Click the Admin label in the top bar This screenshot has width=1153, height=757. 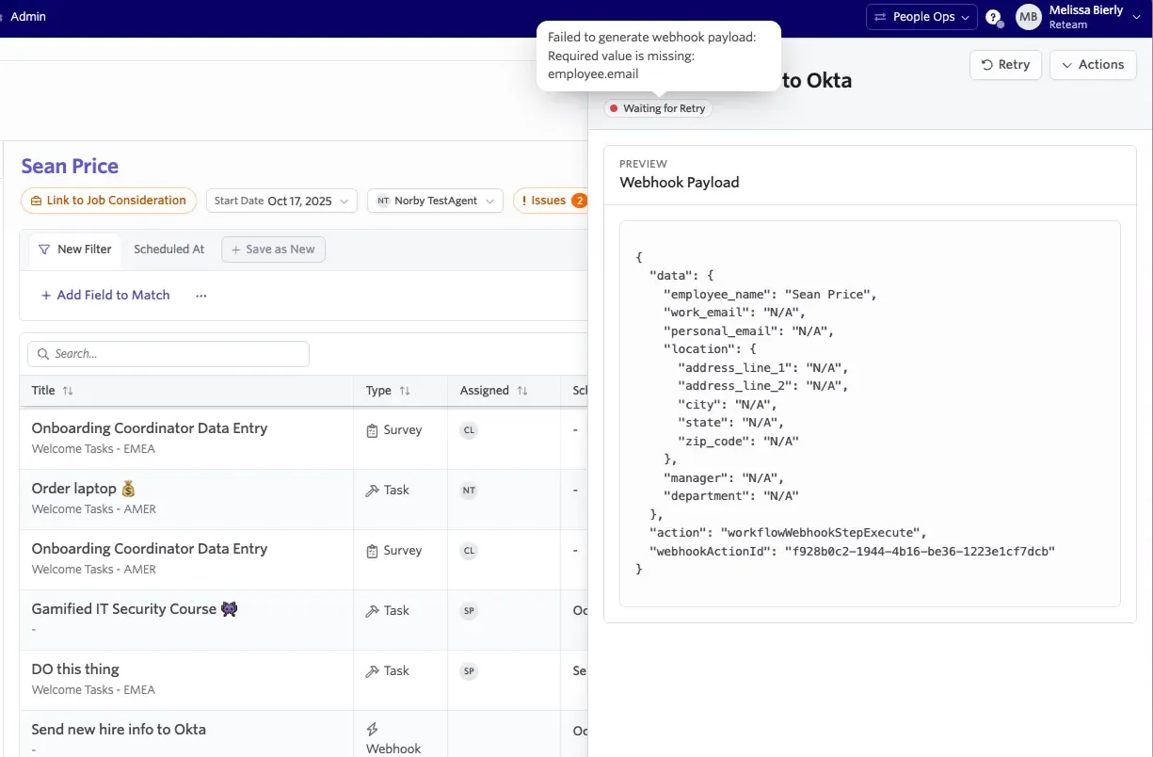28,16
